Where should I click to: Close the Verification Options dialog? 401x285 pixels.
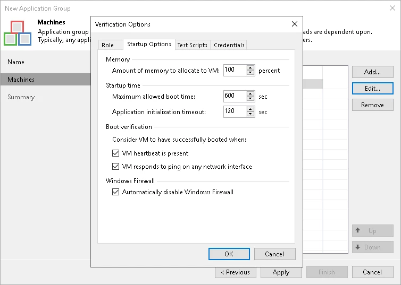294,24
